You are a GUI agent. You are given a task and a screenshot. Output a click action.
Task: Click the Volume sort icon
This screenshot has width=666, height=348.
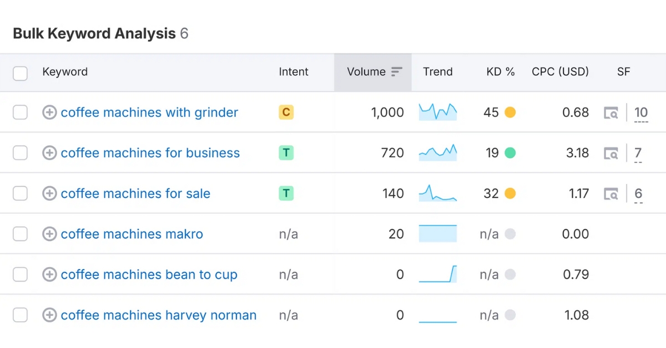point(396,72)
